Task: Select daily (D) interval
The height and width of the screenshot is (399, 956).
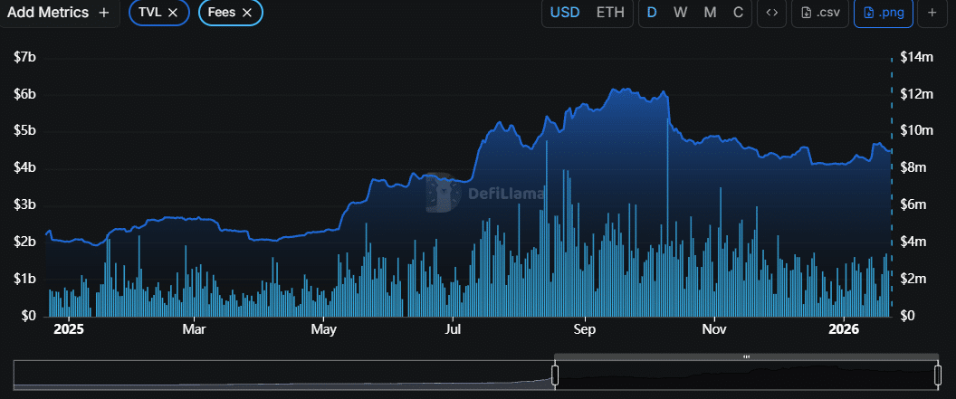Action: pos(652,13)
